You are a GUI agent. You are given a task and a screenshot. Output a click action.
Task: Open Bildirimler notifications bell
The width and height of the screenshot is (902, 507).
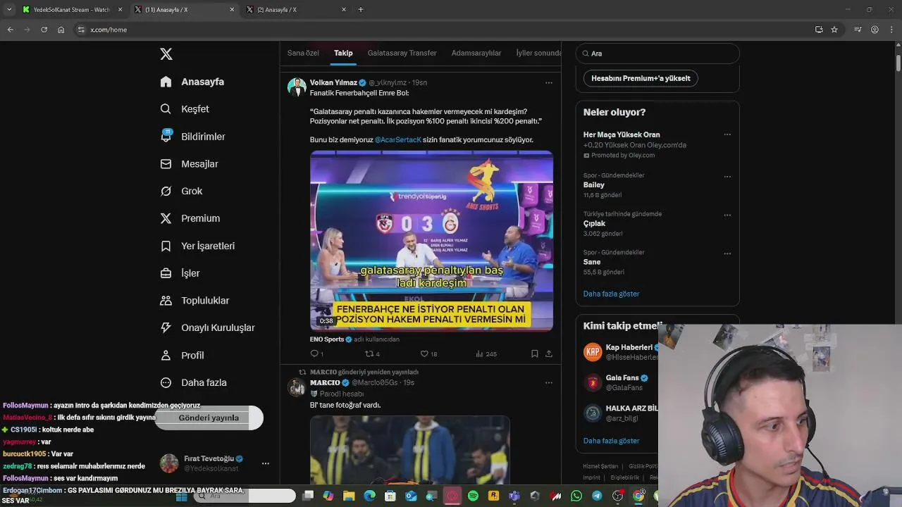point(193,137)
